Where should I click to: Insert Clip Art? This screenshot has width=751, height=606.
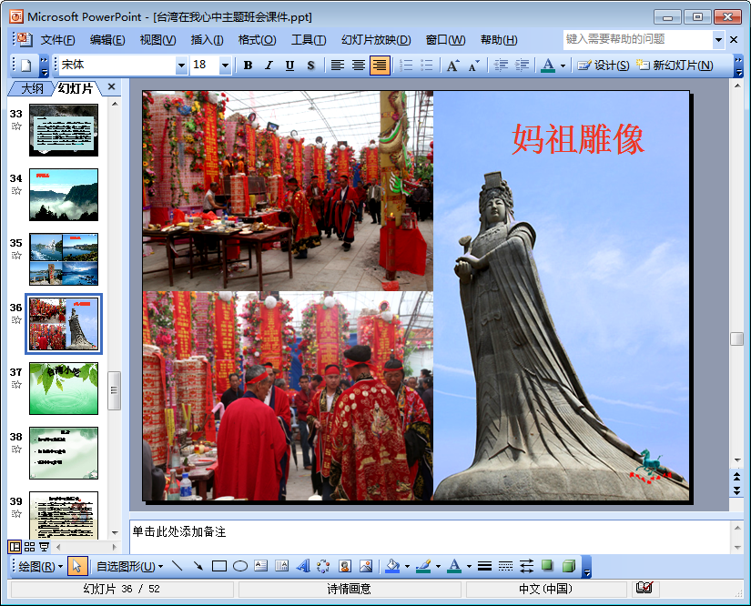[x=345, y=566]
